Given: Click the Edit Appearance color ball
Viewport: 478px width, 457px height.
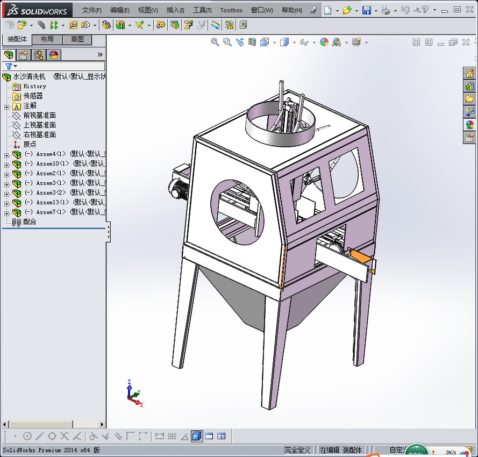Looking at the screenshot, I should 324,42.
